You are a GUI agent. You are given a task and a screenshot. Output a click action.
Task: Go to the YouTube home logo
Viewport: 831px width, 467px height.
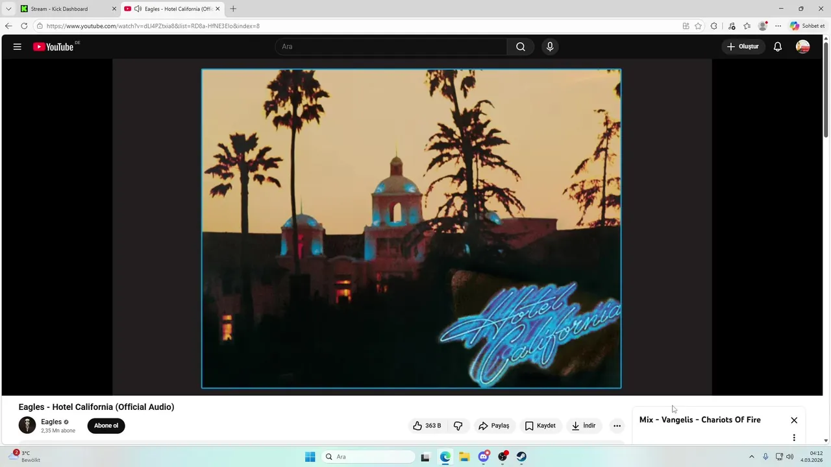[53, 47]
